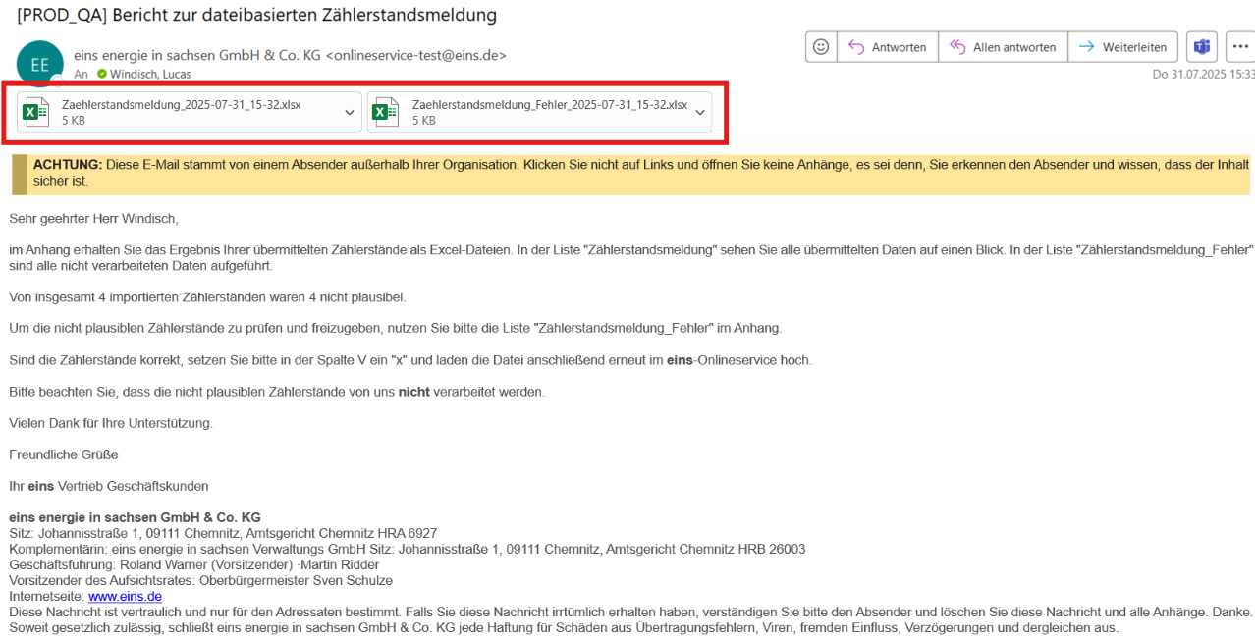
Task: Open the www.eins.de link
Action: 125,596
